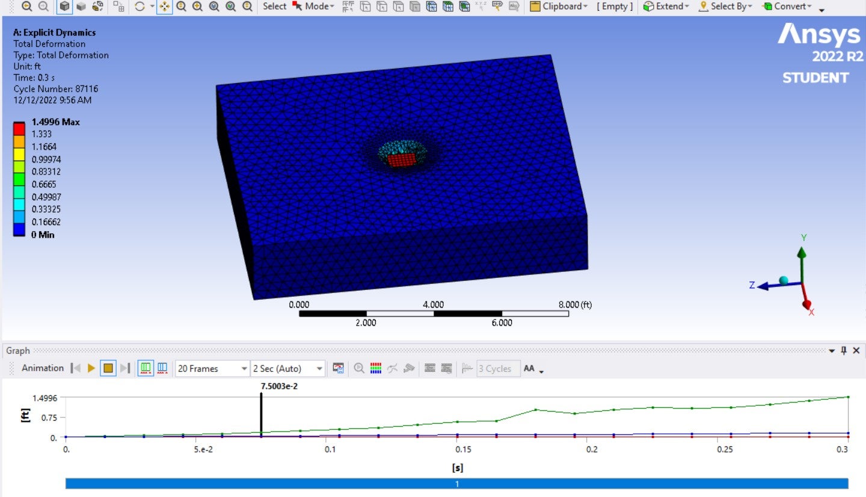Export the animation video file

coord(338,368)
